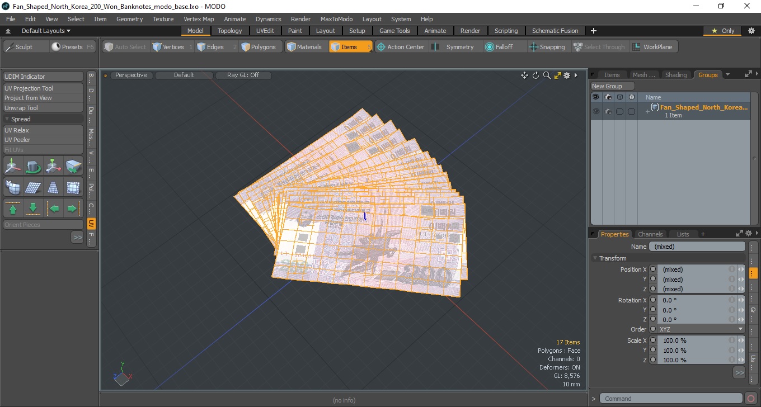
Task: Switch to the UVEdit layout tab
Action: 265,31
